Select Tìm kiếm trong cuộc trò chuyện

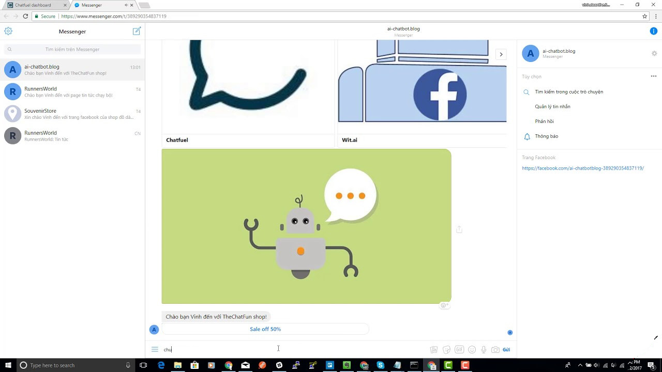[x=569, y=92]
